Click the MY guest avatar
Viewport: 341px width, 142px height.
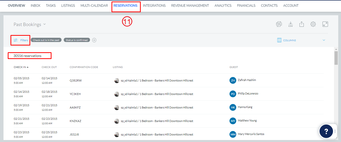[233, 121]
